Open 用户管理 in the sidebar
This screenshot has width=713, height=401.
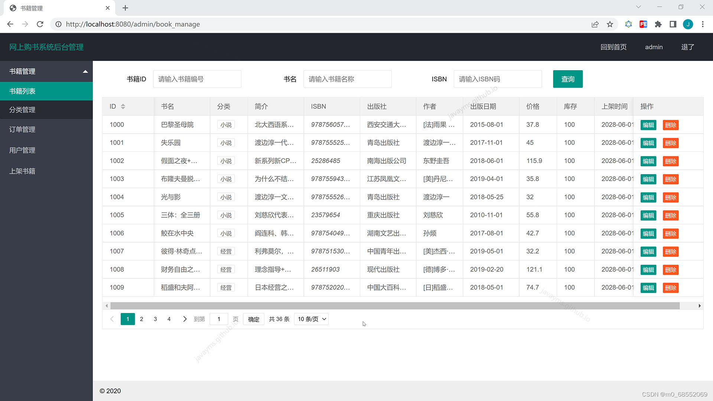pyautogui.click(x=46, y=150)
